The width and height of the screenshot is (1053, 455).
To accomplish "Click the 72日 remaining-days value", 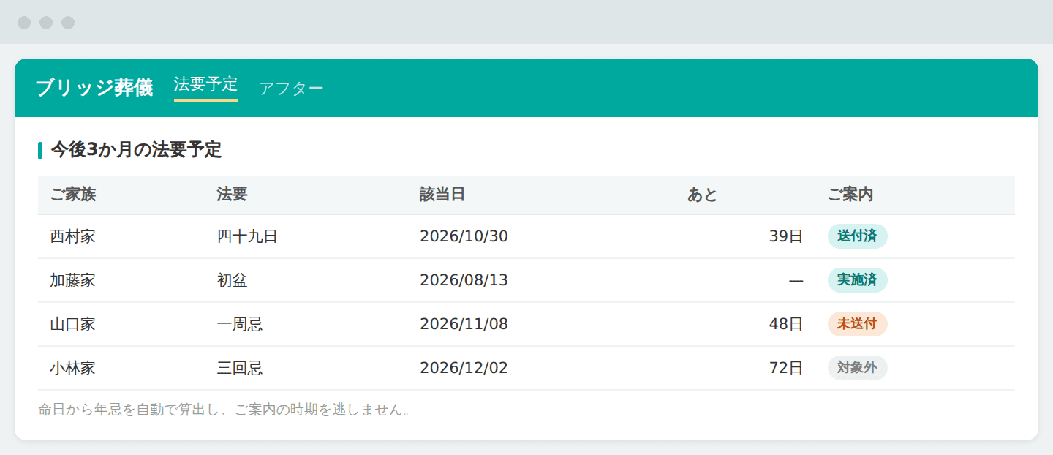I will [x=786, y=368].
